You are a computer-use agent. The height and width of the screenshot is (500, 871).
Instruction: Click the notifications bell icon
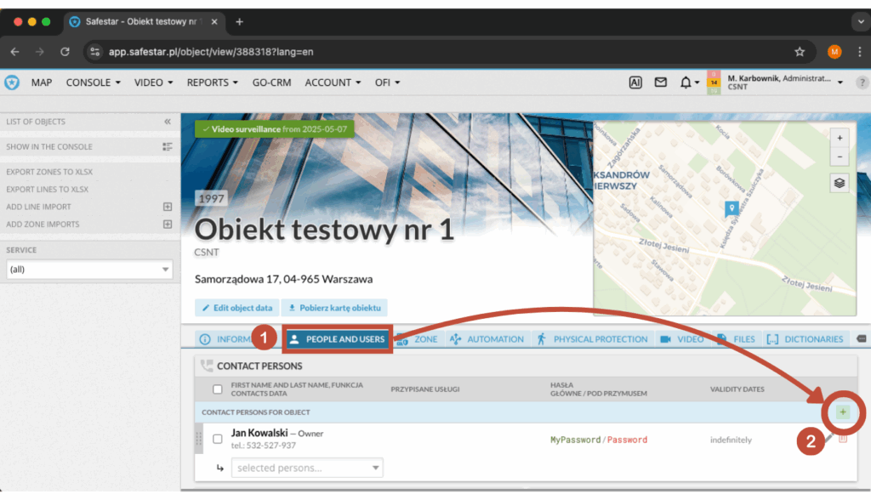686,82
